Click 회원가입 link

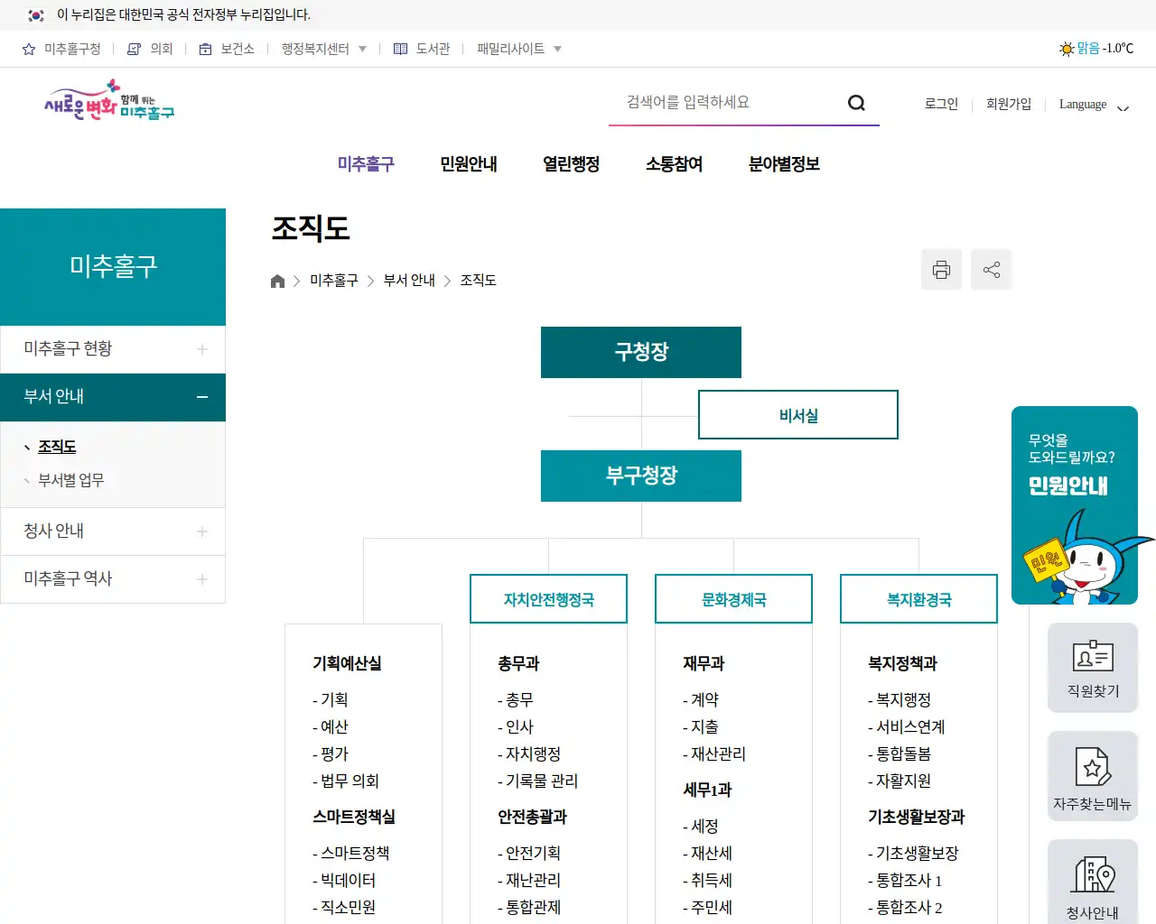tap(1009, 104)
